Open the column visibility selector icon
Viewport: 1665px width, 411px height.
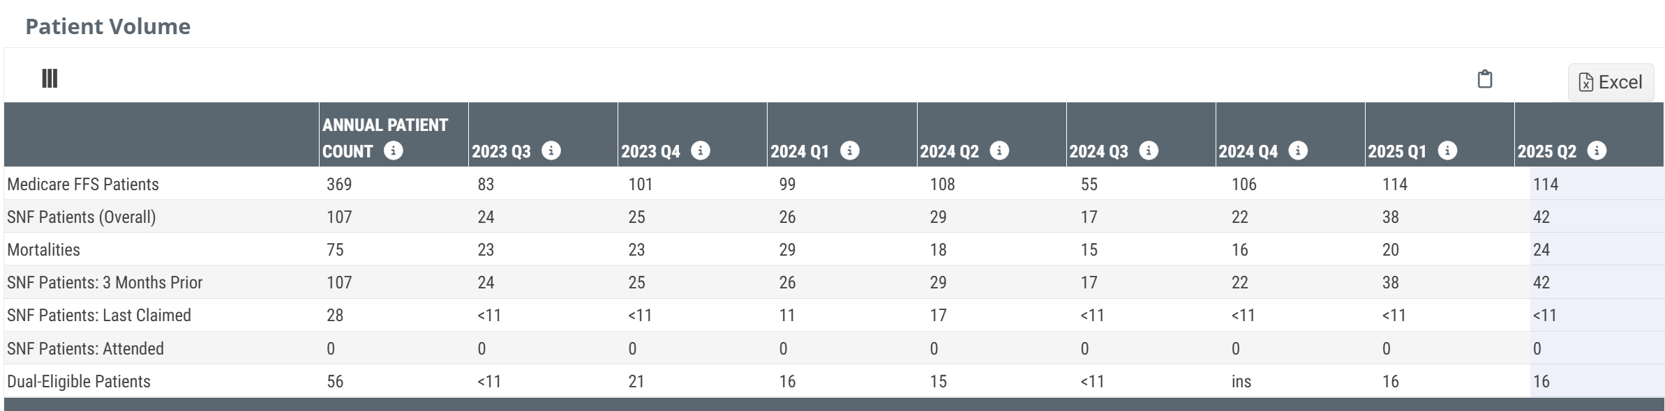pos(50,78)
